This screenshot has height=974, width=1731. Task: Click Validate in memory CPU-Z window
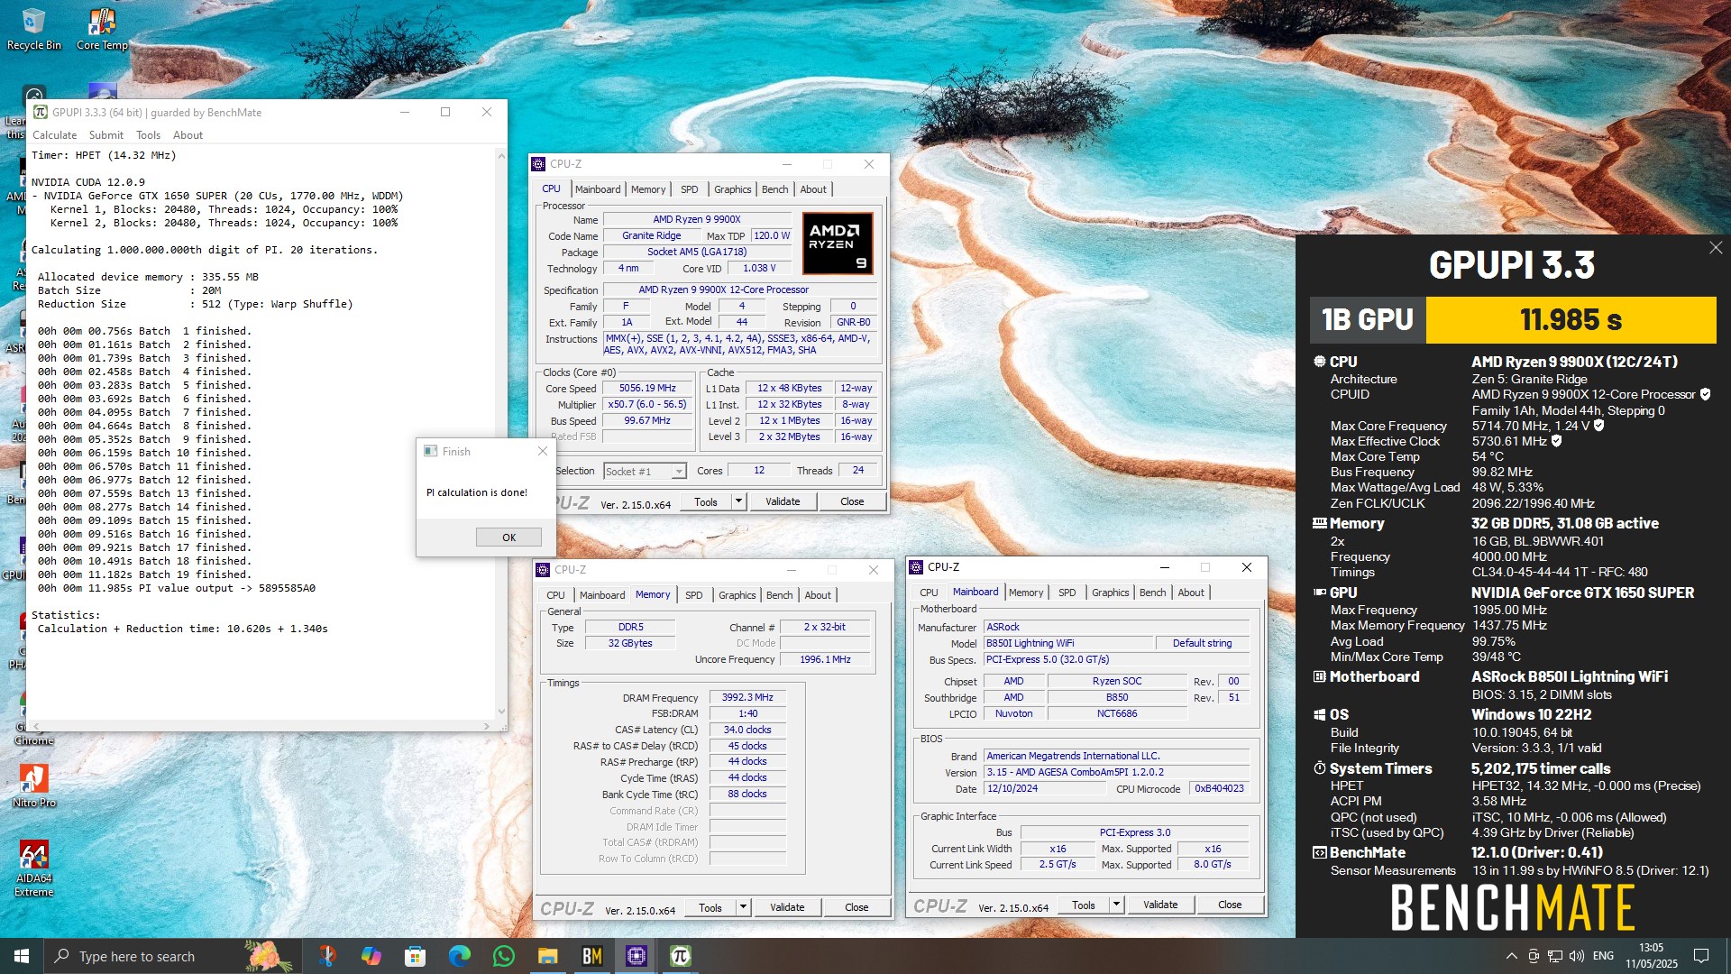point(787,907)
